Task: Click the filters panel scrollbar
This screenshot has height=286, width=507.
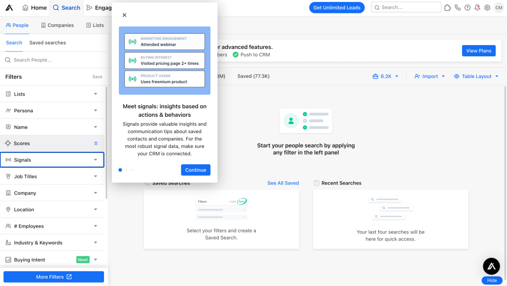Action: click(106, 143)
